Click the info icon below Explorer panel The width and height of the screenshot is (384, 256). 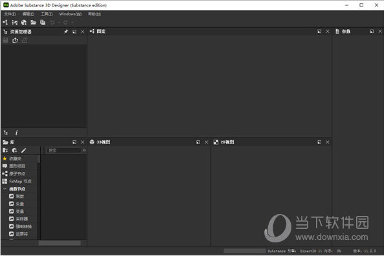pyautogui.click(x=16, y=133)
